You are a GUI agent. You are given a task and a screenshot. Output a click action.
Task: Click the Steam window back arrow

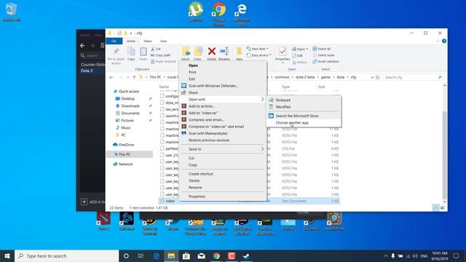point(82,45)
